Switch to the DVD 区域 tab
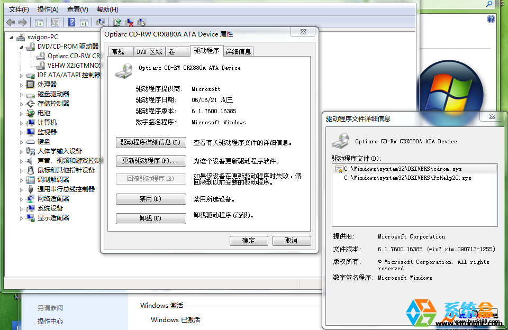 click(x=149, y=51)
